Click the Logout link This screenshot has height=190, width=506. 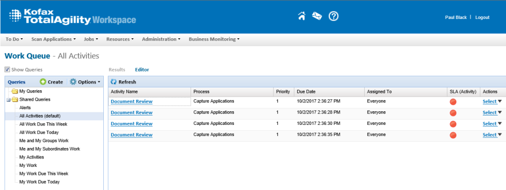coord(482,17)
